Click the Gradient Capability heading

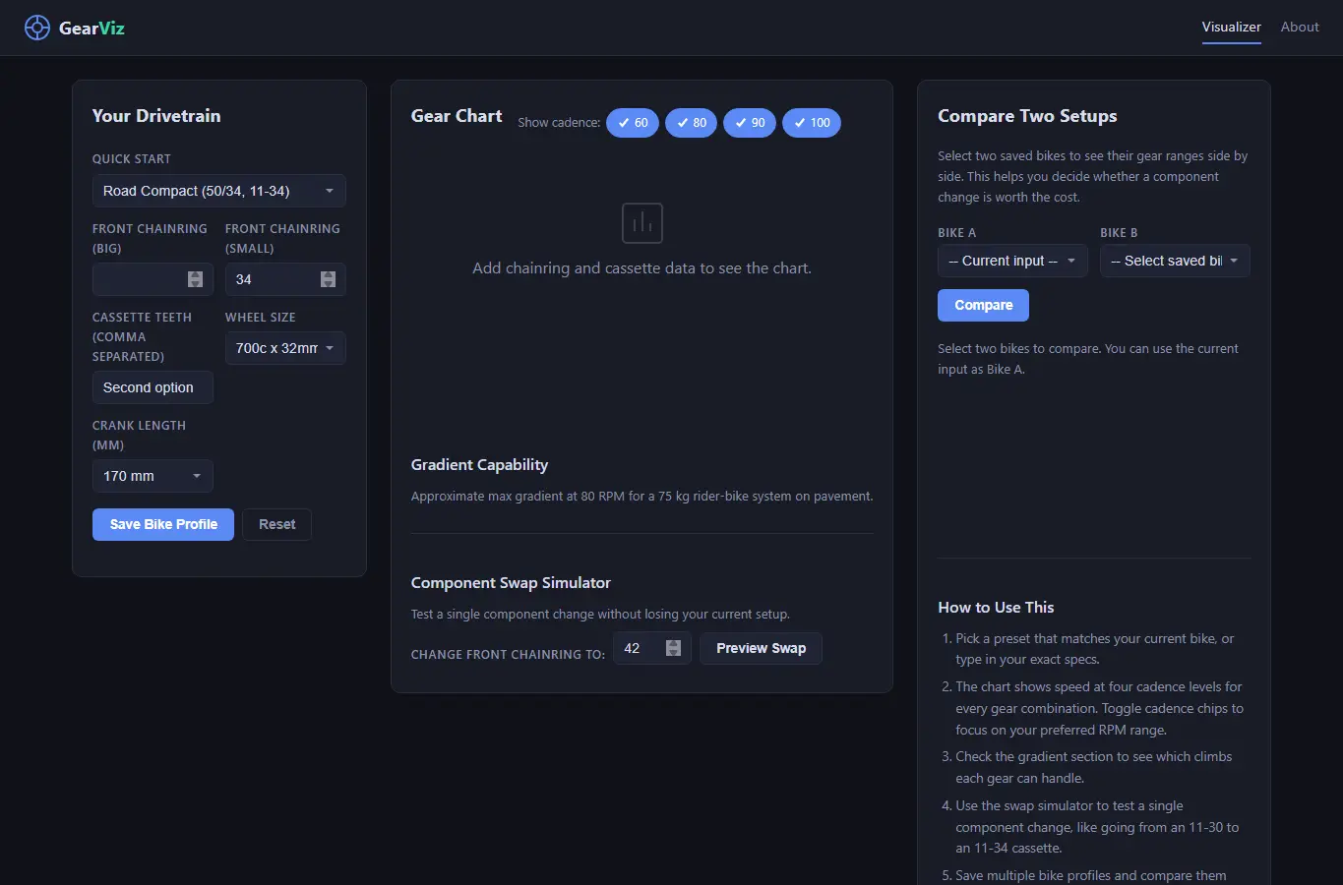(x=479, y=464)
